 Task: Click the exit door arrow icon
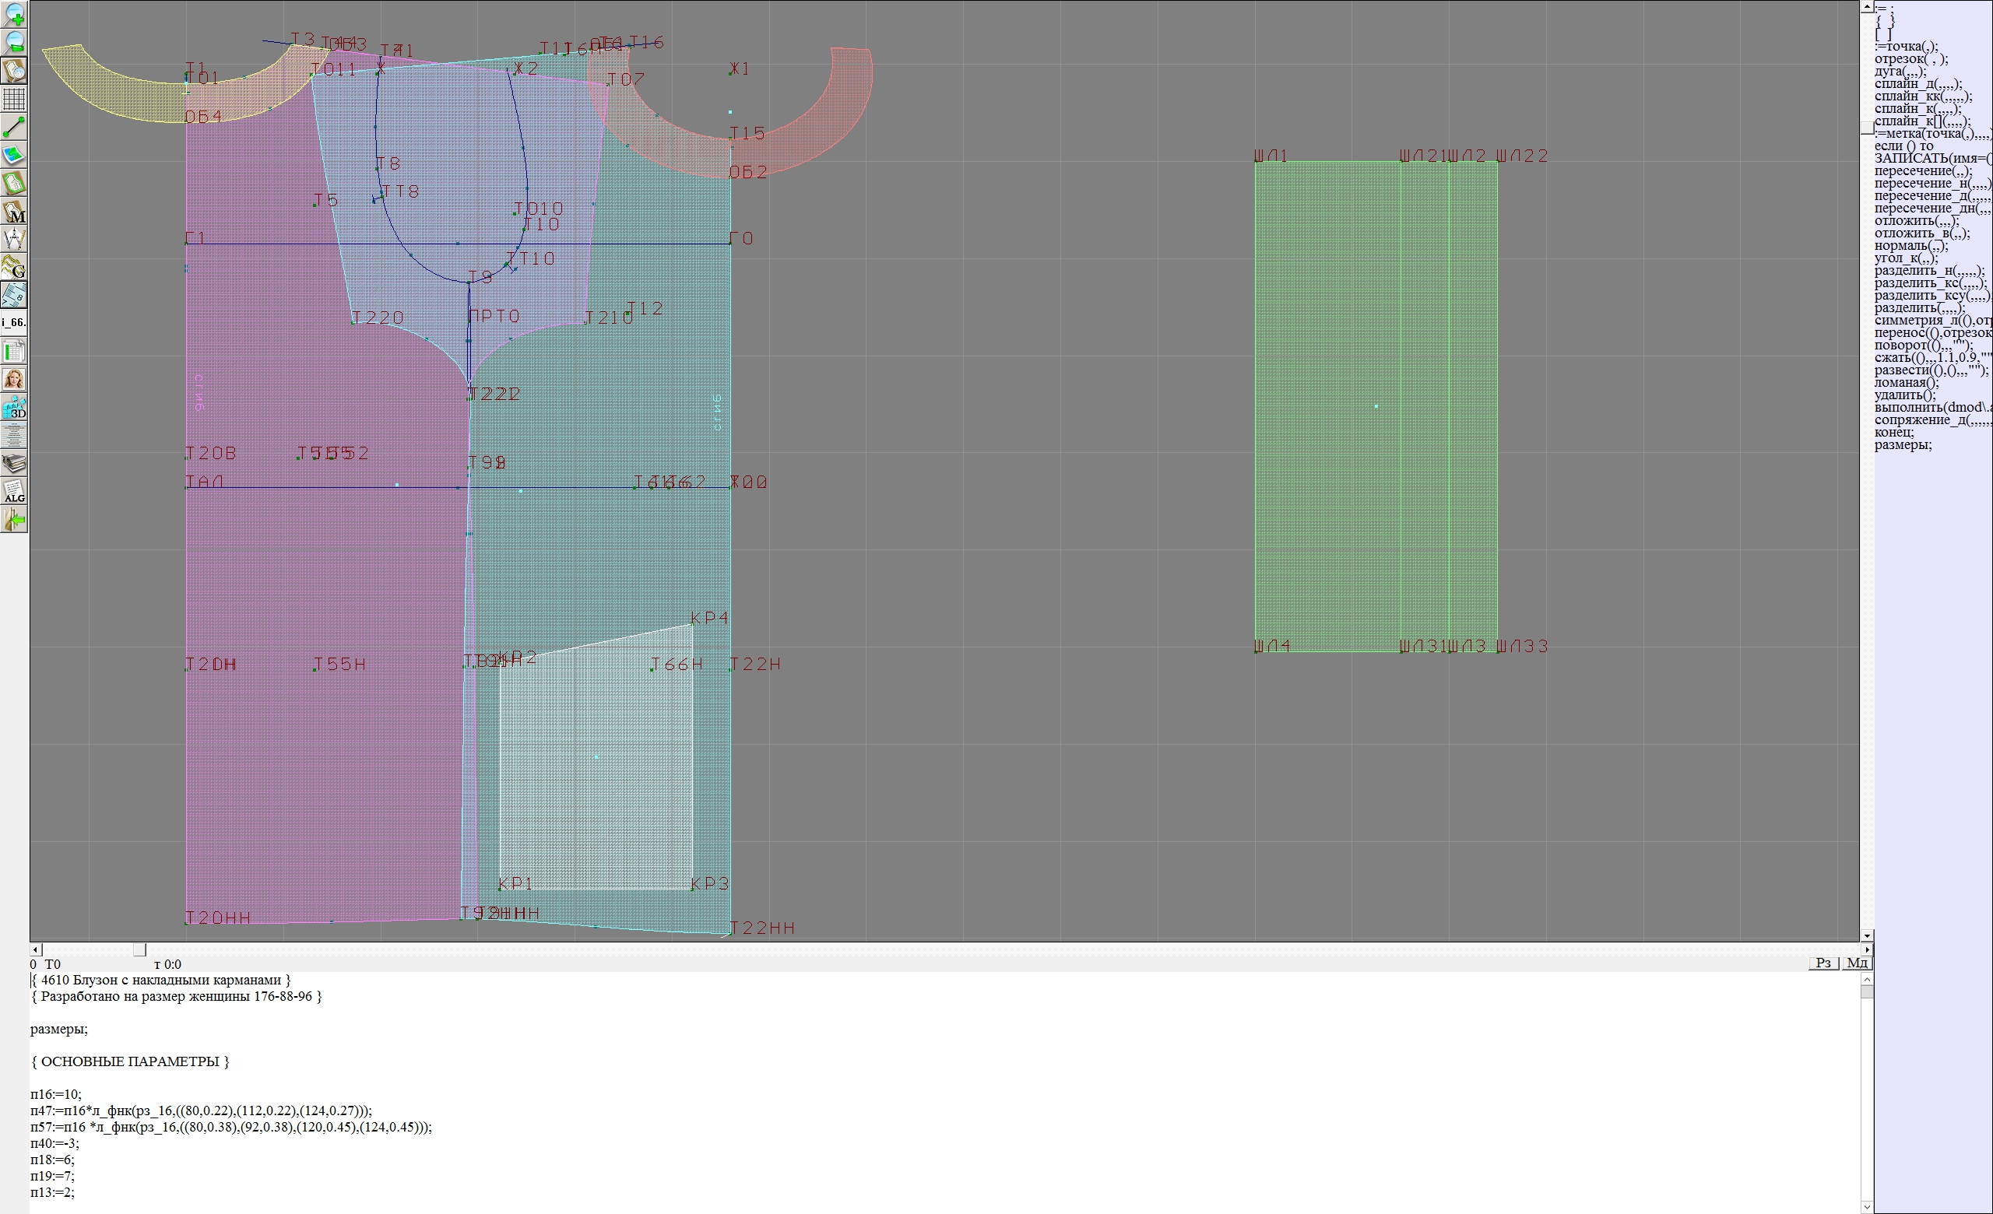coord(14,521)
